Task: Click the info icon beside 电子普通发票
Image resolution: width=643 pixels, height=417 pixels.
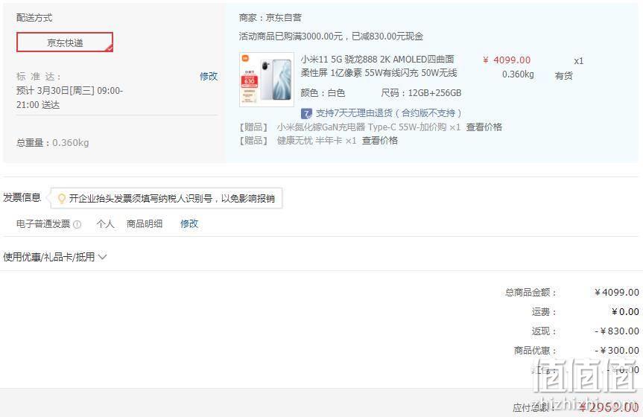Action: (x=77, y=224)
